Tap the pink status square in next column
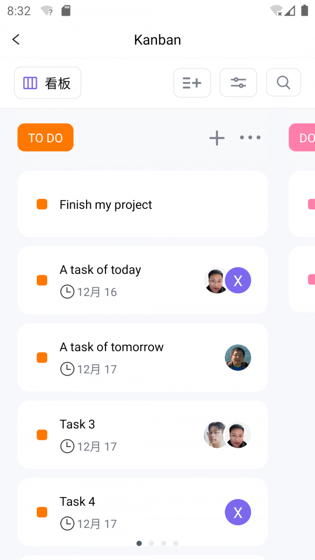The width and height of the screenshot is (315, 560). pos(311,204)
